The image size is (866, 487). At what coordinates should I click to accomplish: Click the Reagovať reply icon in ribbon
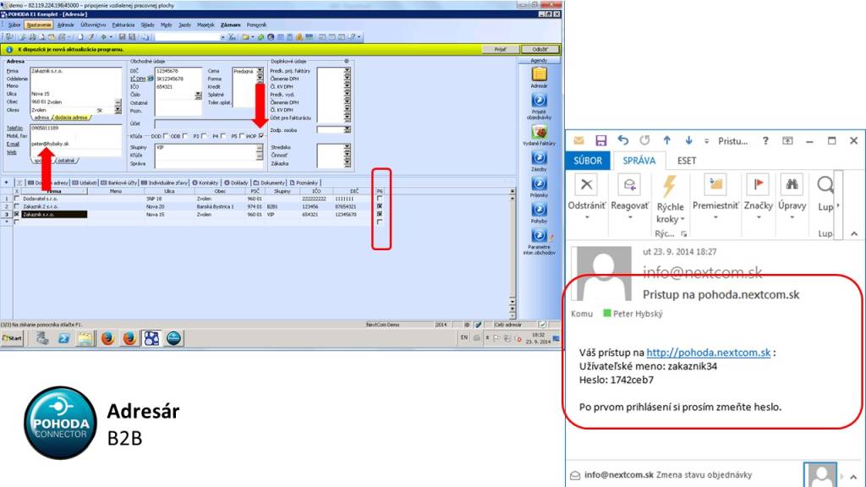pos(629,185)
